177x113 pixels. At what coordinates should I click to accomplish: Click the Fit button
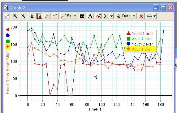67,16
